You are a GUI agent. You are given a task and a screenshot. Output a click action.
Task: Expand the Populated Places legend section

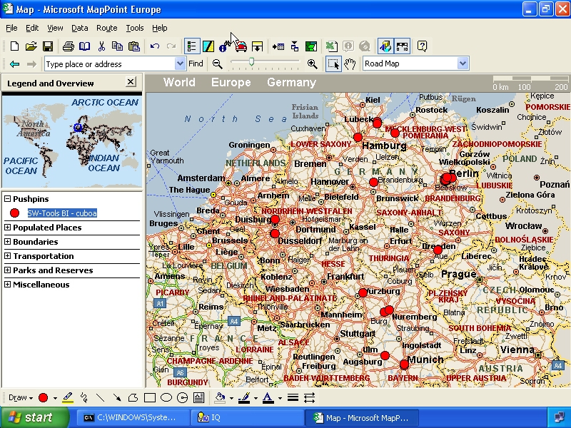(x=7, y=228)
